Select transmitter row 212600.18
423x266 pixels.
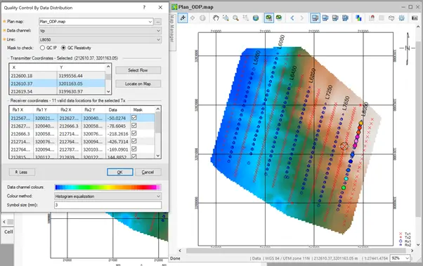pos(57,76)
